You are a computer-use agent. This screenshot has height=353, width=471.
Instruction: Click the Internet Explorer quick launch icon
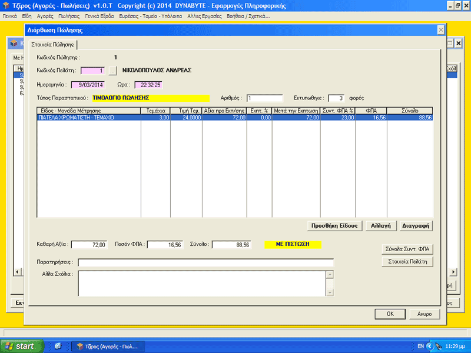[x=58, y=346]
